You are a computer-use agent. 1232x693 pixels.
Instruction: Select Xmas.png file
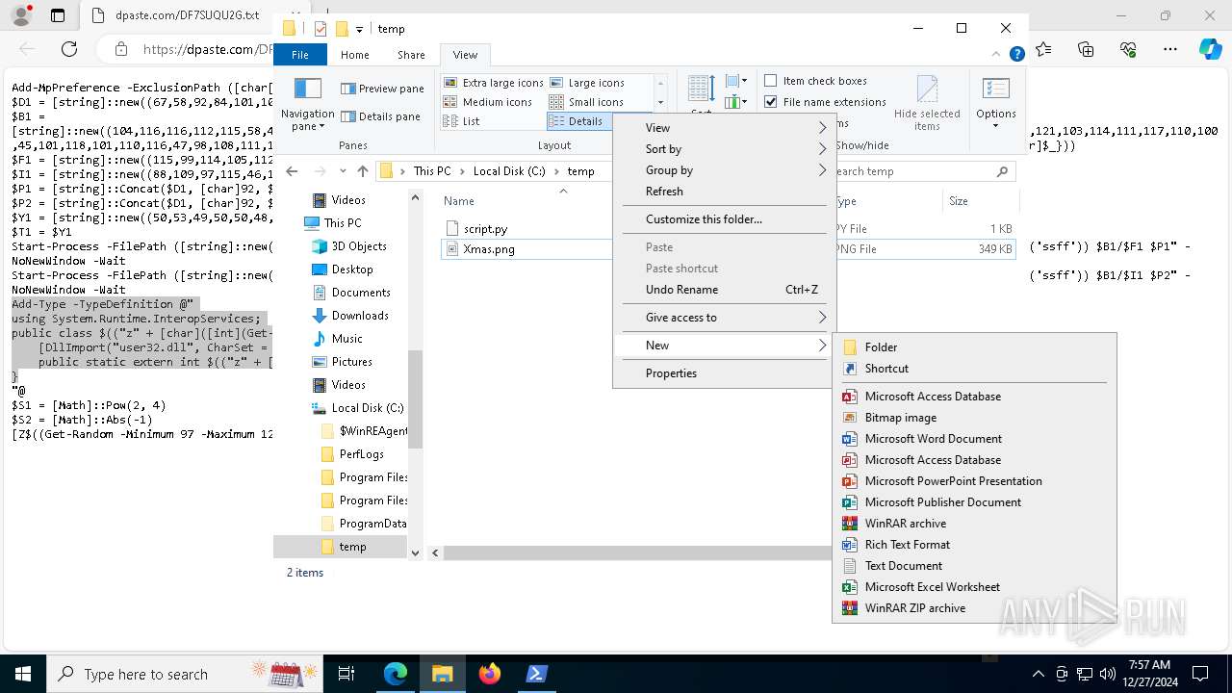coord(489,249)
